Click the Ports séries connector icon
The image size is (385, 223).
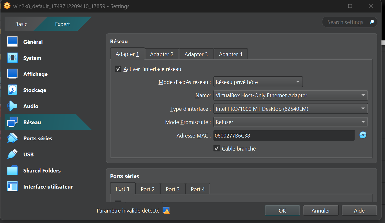pyautogui.click(x=12, y=138)
